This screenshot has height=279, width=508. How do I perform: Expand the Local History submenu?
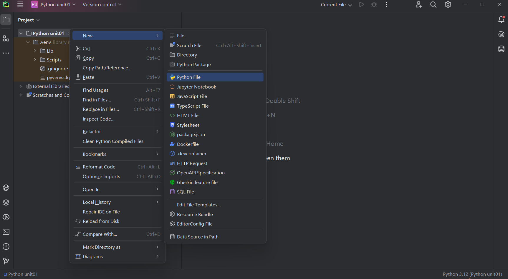118,202
